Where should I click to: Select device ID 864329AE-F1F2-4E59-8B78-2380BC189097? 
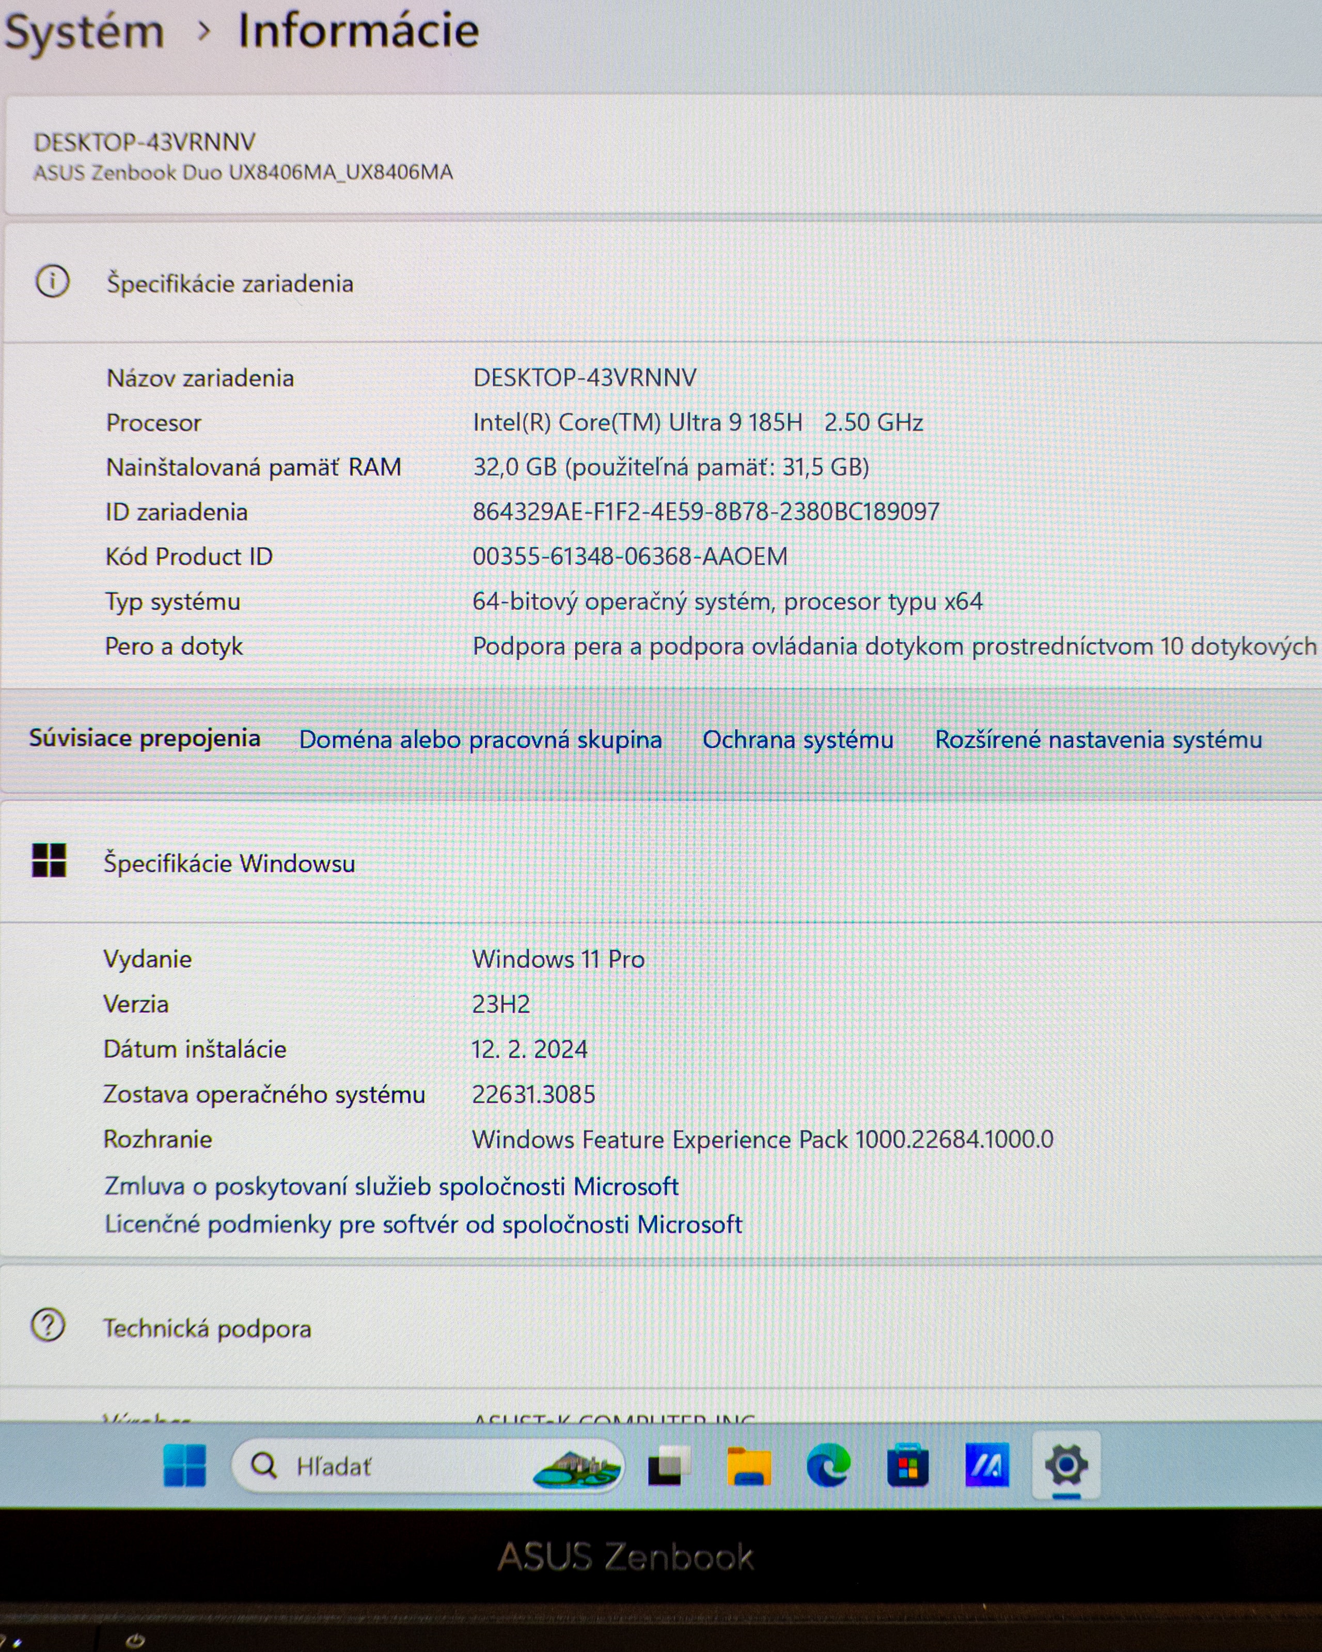coord(706,511)
